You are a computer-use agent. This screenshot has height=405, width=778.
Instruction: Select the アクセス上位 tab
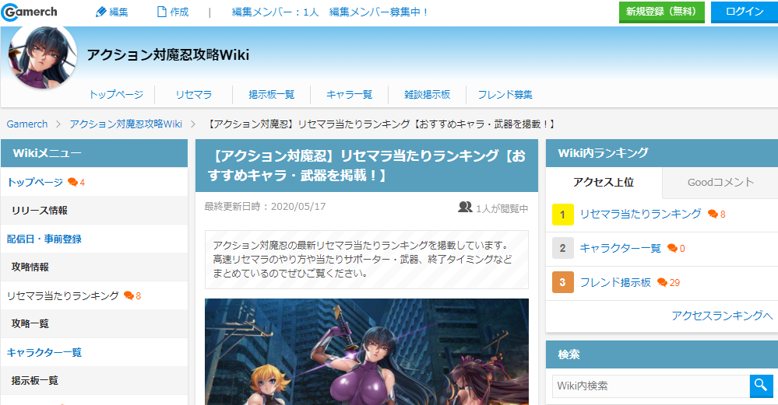(604, 182)
